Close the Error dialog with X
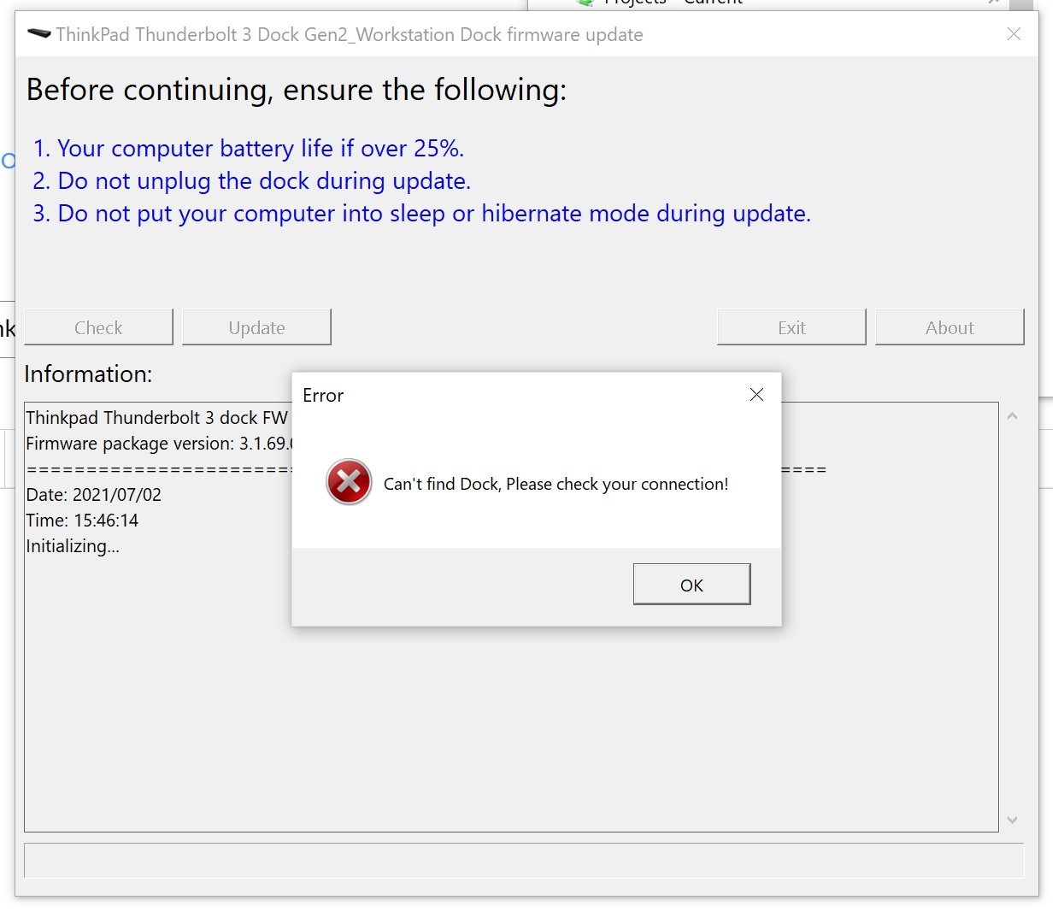This screenshot has height=912, width=1064. click(756, 394)
